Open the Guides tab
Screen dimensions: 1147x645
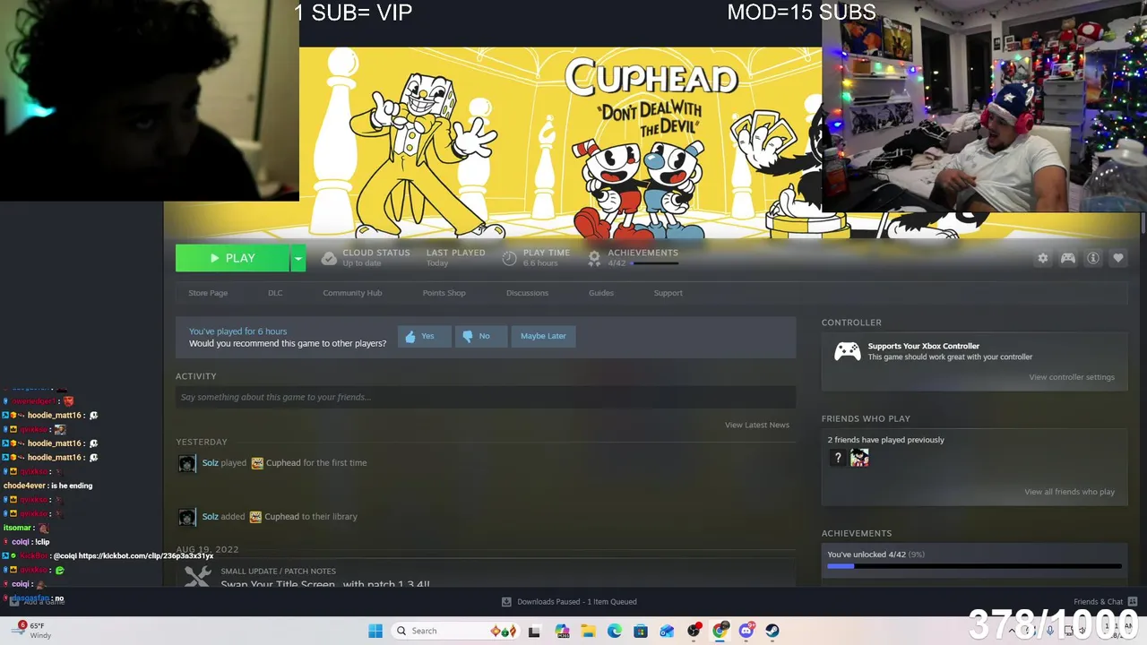coord(600,293)
